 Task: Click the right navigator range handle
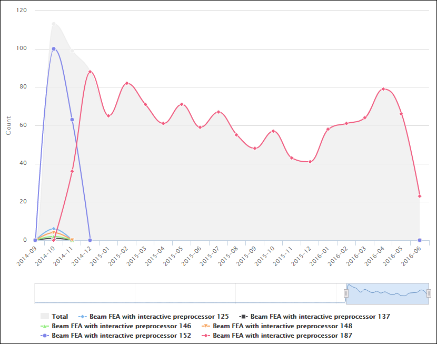click(x=429, y=293)
